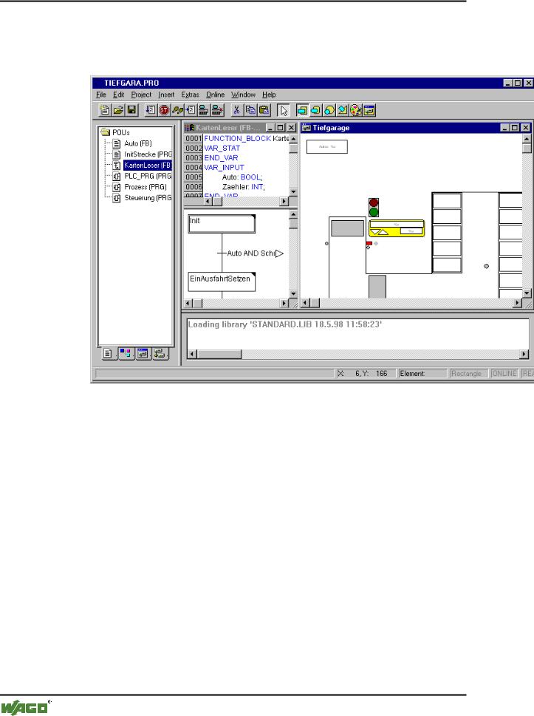Open the Edit menu
The height and width of the screenshot is (716, 534).
click(x=118, y=95)
